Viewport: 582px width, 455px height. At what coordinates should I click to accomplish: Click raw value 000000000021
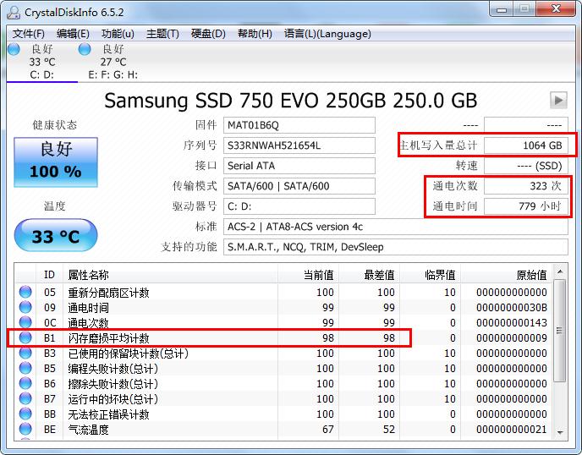[x=512, y=430]
